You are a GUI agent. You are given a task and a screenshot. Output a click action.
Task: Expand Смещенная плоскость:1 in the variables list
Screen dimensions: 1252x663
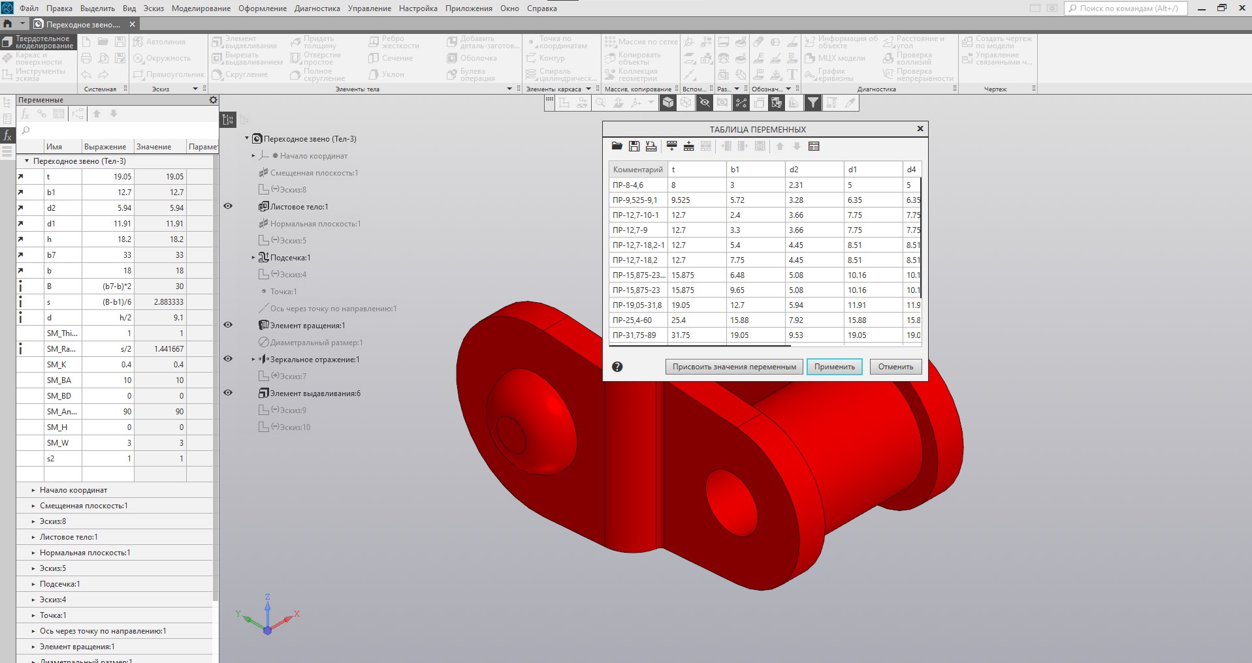coord(33,506)
